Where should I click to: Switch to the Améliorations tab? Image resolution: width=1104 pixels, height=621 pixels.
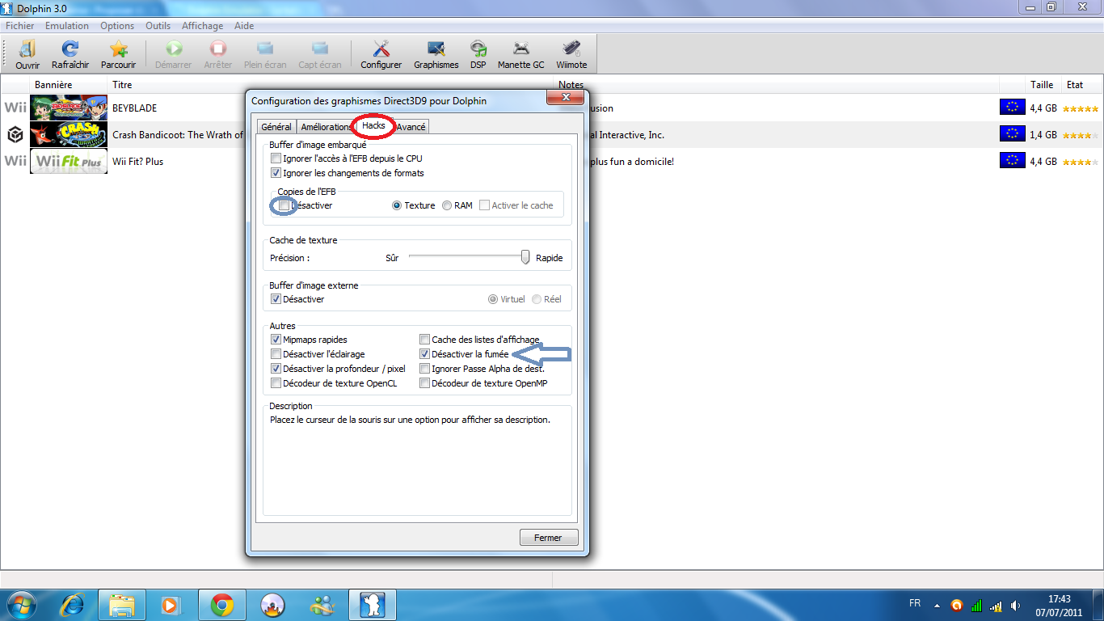(326, 127)
